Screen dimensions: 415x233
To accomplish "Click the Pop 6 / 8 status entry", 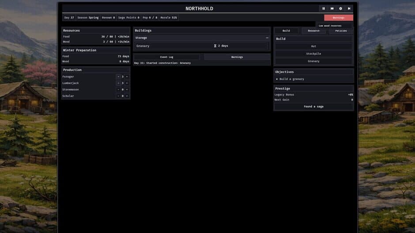I will (150, 18).
